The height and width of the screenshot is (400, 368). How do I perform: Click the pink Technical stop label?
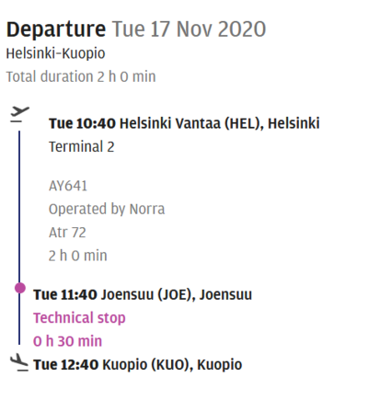tap(79, 318)
